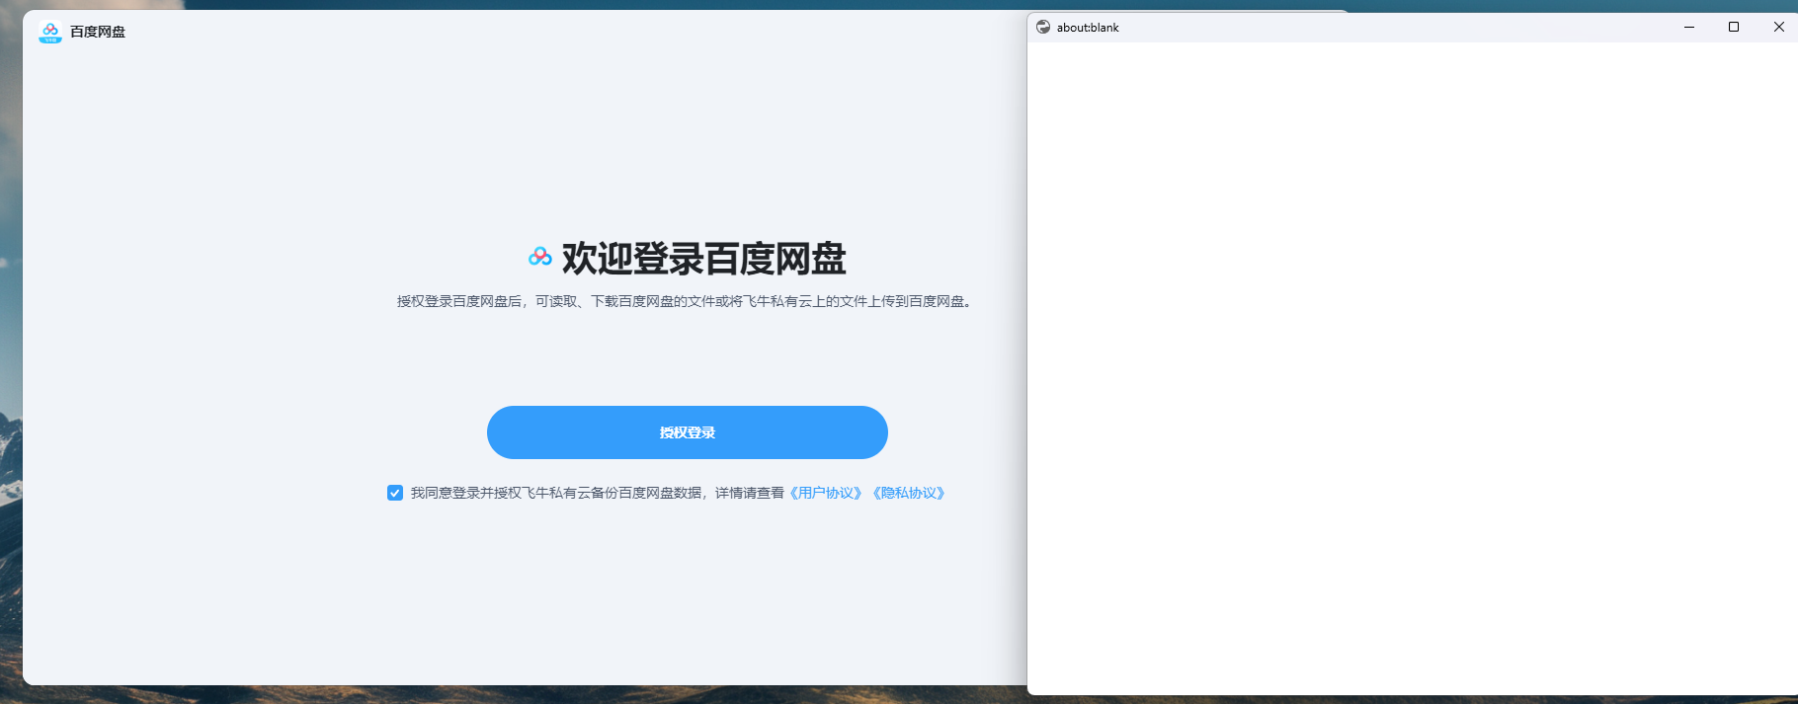Click the about:blank window title text
1798x704 pixels.
[x=1088, y=28]
